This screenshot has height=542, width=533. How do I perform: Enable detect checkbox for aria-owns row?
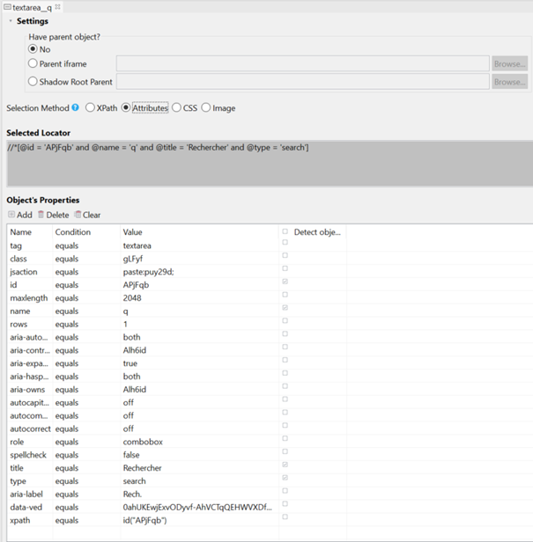285,386
